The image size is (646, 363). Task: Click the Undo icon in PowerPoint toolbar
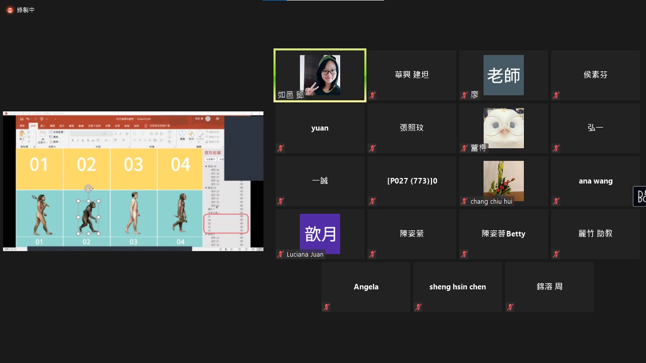click(x=28, y=119)
